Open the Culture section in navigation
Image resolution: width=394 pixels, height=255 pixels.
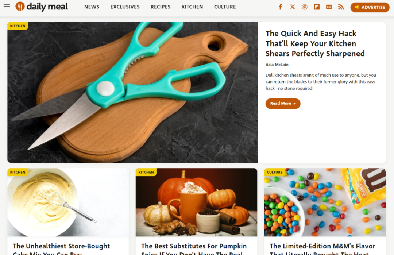(x=225, y=7)
